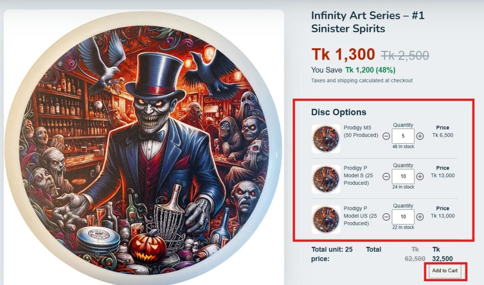The height and width of the screenshot is (285, 484).
Task: Click the Prodigy P Model US label
Action: (x=360, y=216)
